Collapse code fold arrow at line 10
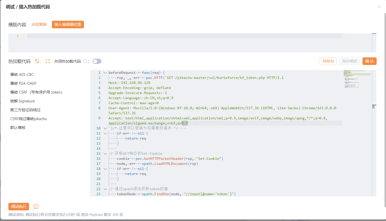Viewport: 386px width, 221px height. pos(105,128)
